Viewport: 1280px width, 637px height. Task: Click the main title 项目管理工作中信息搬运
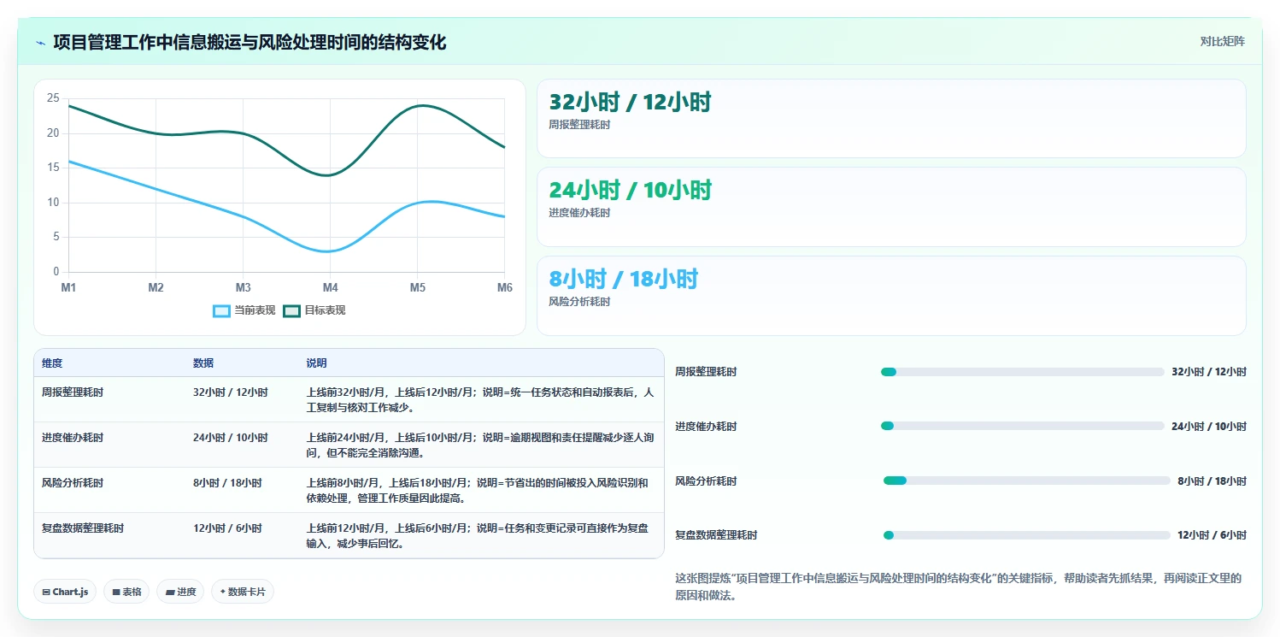(x=250, y=42)
